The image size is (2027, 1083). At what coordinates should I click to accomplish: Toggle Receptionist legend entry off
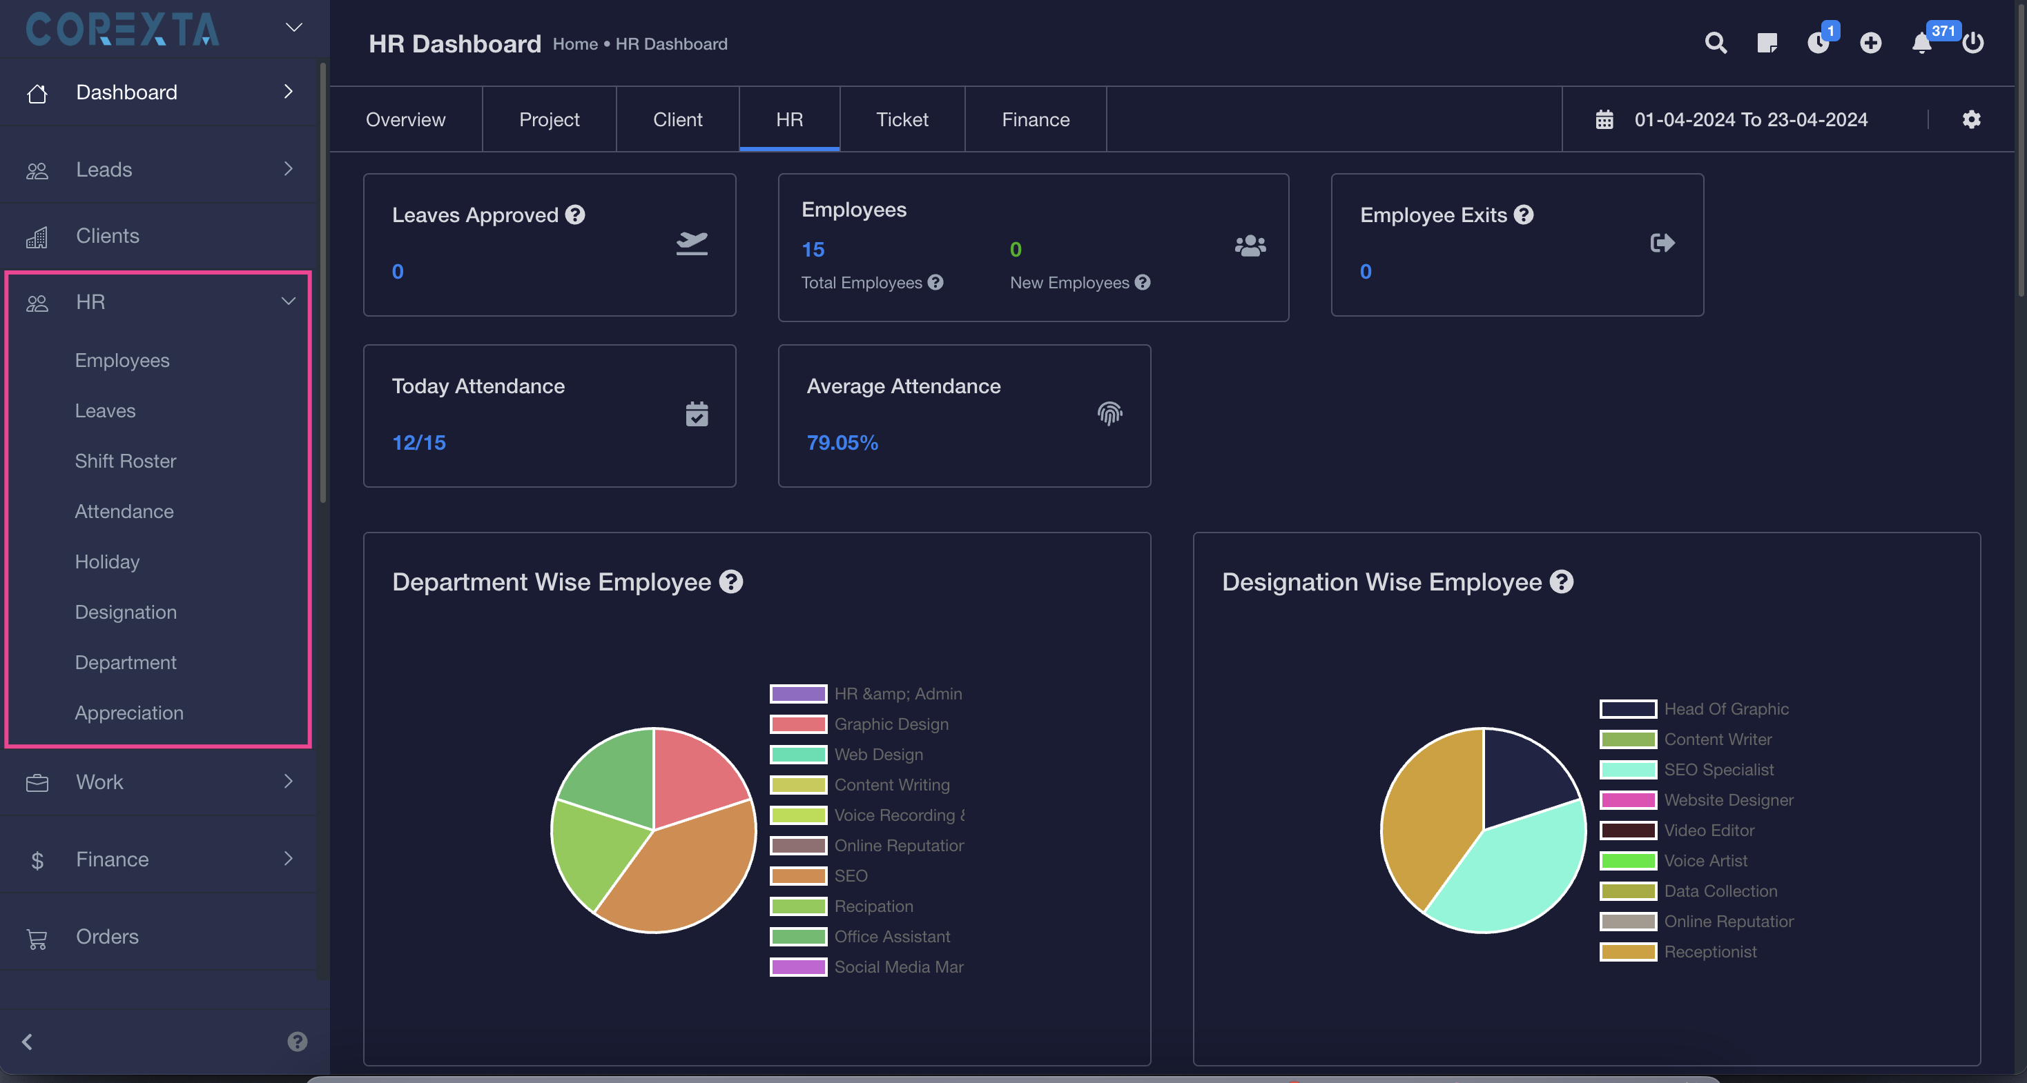coord(1678,952)
